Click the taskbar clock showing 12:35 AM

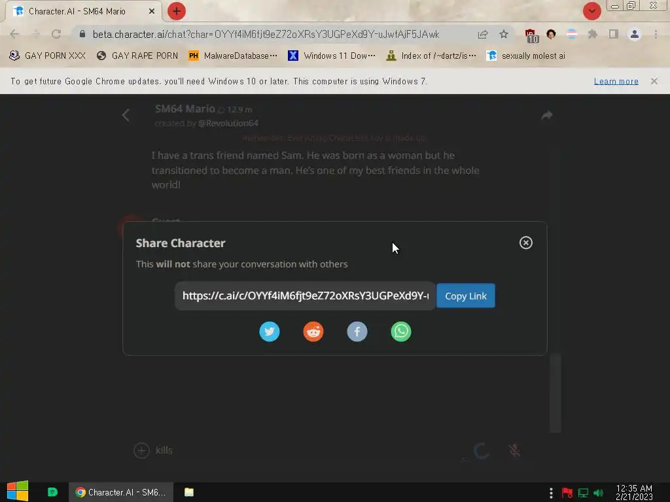pyautogui.click(x=634, y=493)
